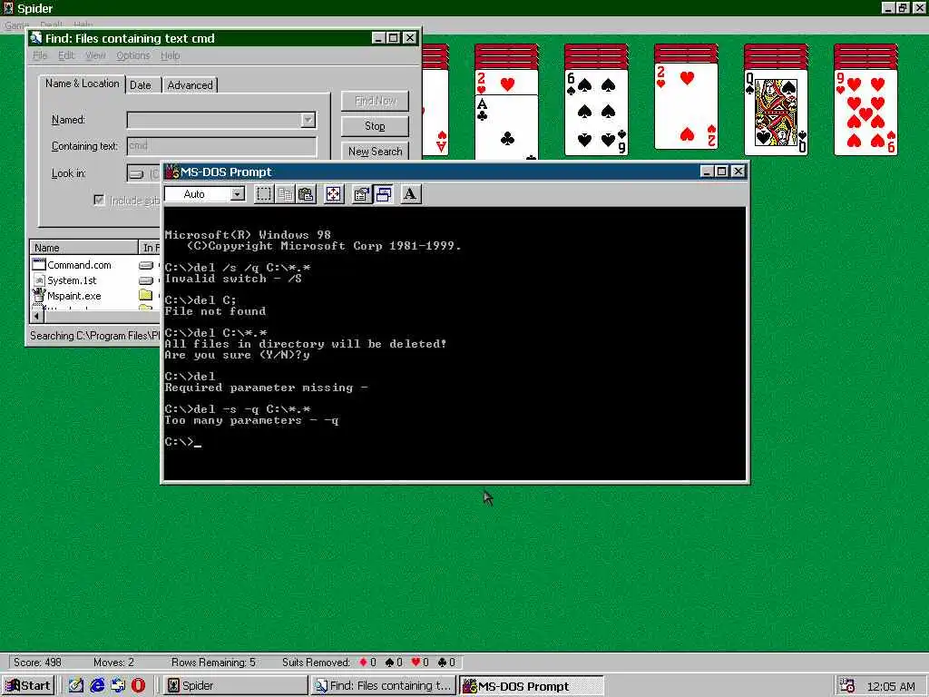
Task: Launch Internet Explorer from the quick launch
Action: point(97,685)
